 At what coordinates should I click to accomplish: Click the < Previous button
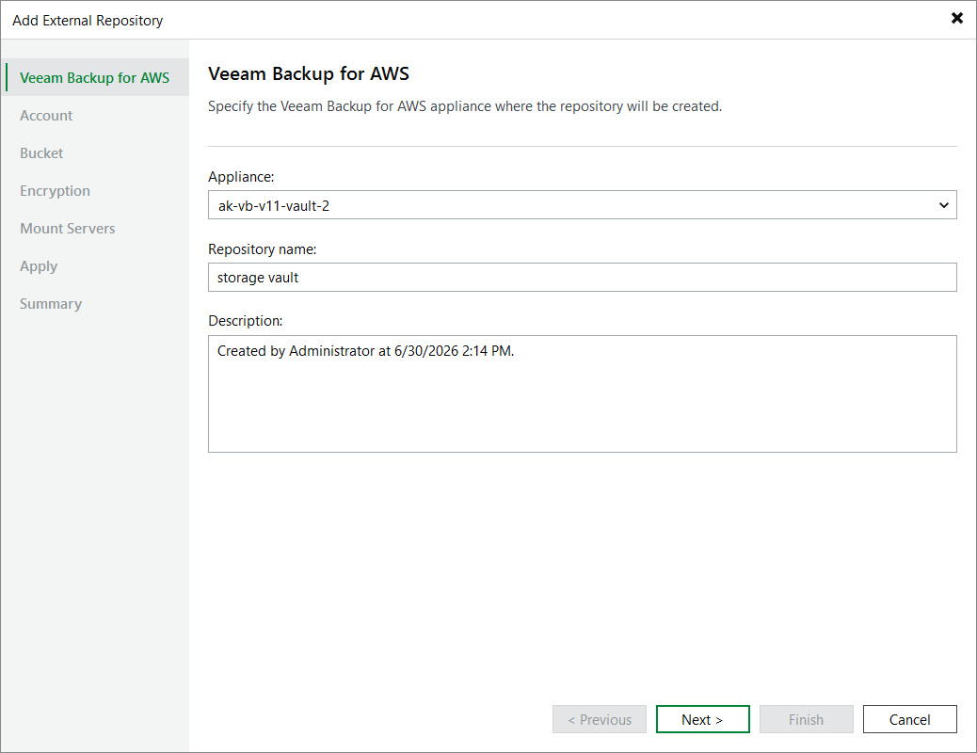[600, 719]
